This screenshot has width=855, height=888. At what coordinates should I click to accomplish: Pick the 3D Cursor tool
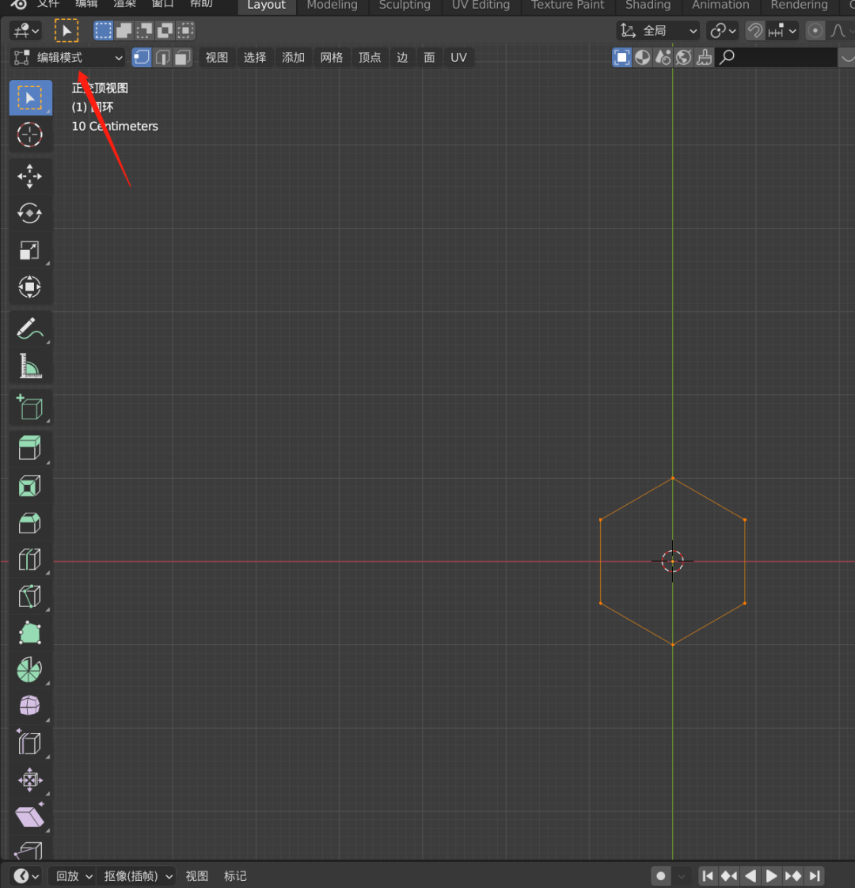coord(29,135)
